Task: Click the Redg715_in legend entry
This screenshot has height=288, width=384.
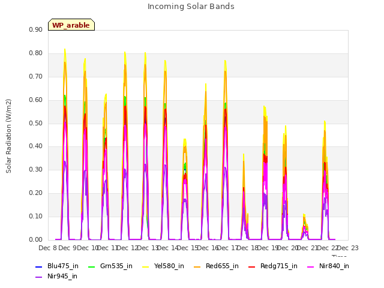Action: (273, 266)
